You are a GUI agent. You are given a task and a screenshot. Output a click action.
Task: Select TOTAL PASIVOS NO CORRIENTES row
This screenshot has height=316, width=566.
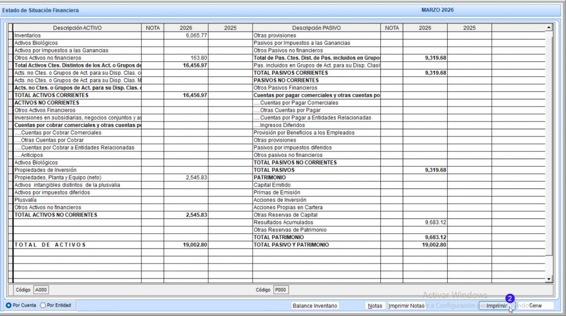(x=317, y=162)
